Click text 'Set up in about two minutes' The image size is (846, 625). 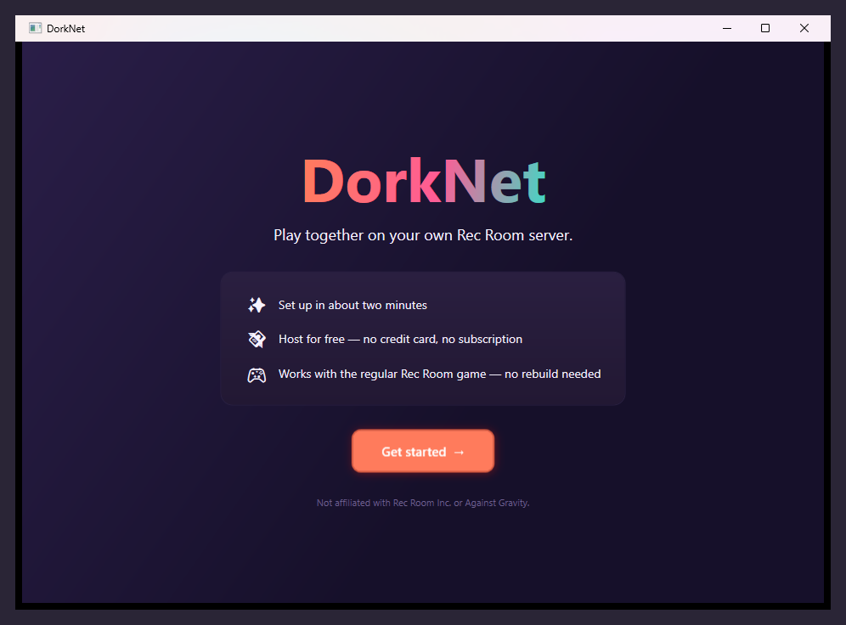(x=352, y=305)
